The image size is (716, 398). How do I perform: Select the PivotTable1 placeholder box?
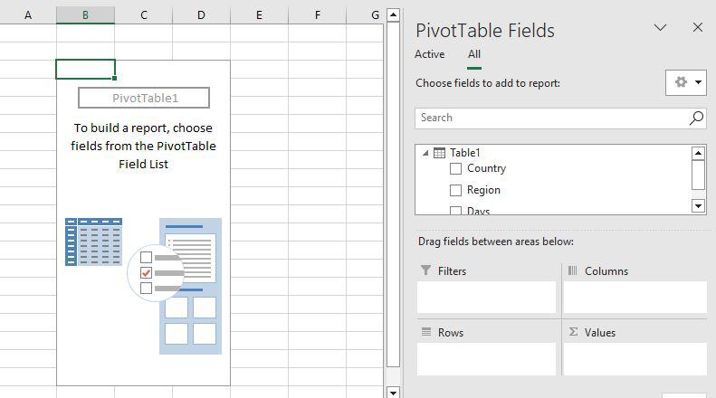point(144,98)
